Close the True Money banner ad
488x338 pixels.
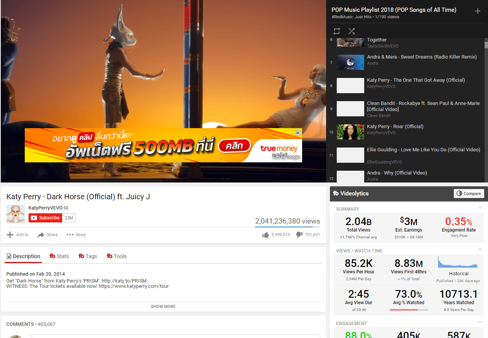click(x=298, y=133)
